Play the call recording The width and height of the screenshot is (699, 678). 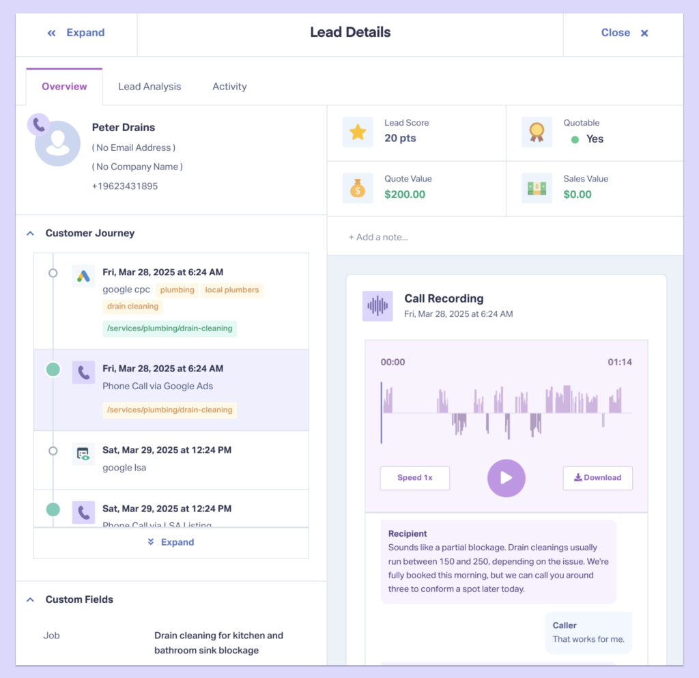point(506,478)
